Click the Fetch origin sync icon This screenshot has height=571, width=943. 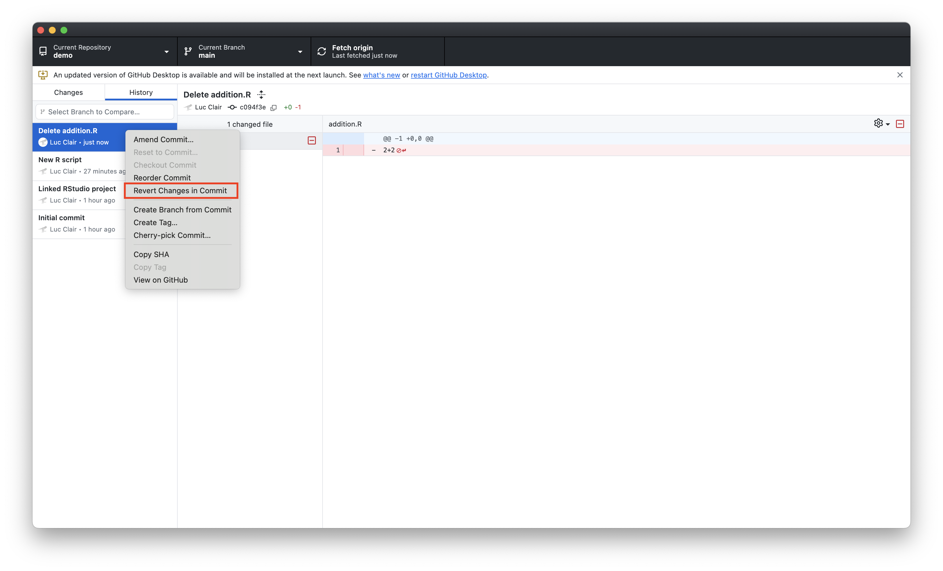click(322, 51)
